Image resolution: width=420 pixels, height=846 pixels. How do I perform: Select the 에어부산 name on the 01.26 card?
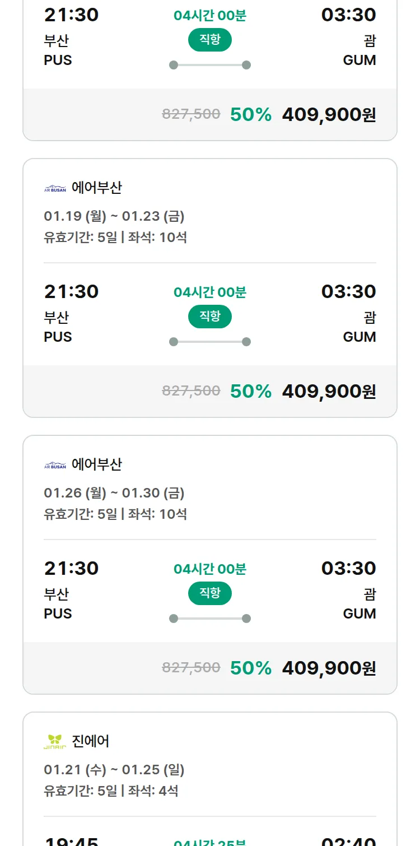pyautogui.click(x=96, y=464)
